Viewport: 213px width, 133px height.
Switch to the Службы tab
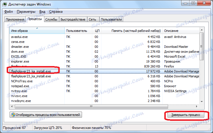click(x=51, y=19)
